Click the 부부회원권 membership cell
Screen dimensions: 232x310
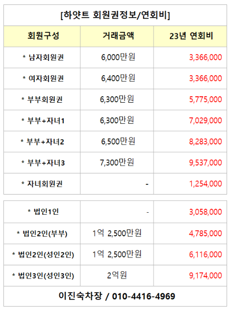click(x=42, y=99)
